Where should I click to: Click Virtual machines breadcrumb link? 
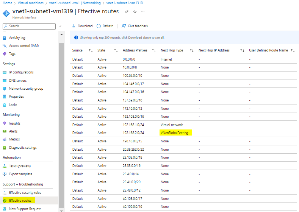click(x=31, y=3)
